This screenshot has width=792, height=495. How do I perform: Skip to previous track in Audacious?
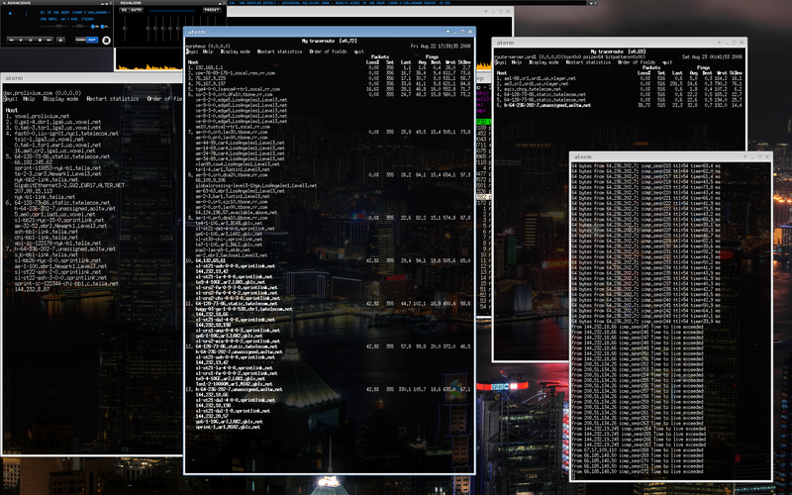point(9,40)
